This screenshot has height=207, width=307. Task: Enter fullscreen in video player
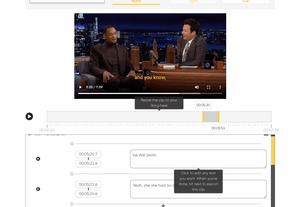coord(209,87)
